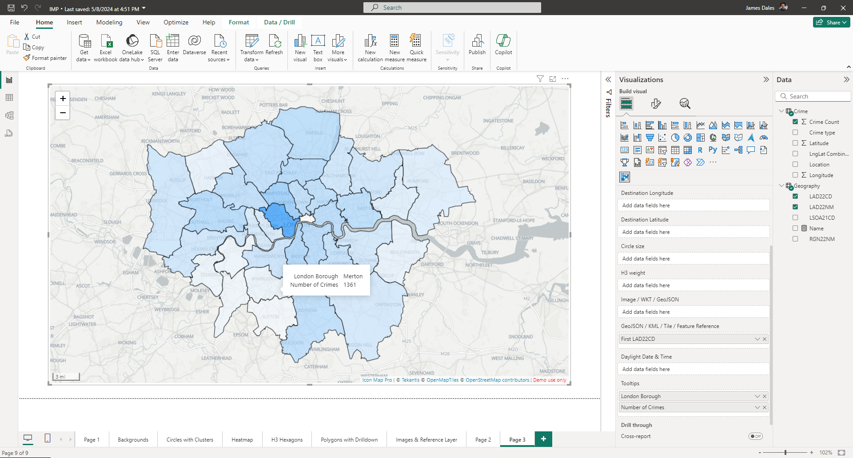Viewport: 853px width, 458px height.
Task: Toggle the Cross-report switch on
Action: 755,436
